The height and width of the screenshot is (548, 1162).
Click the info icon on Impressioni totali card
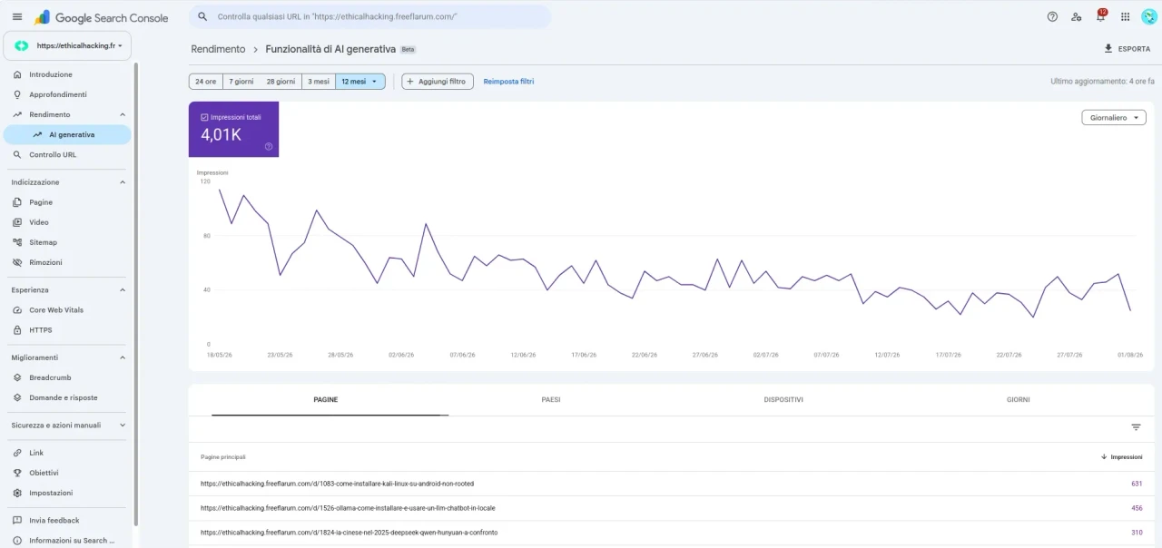coord(269,146)
